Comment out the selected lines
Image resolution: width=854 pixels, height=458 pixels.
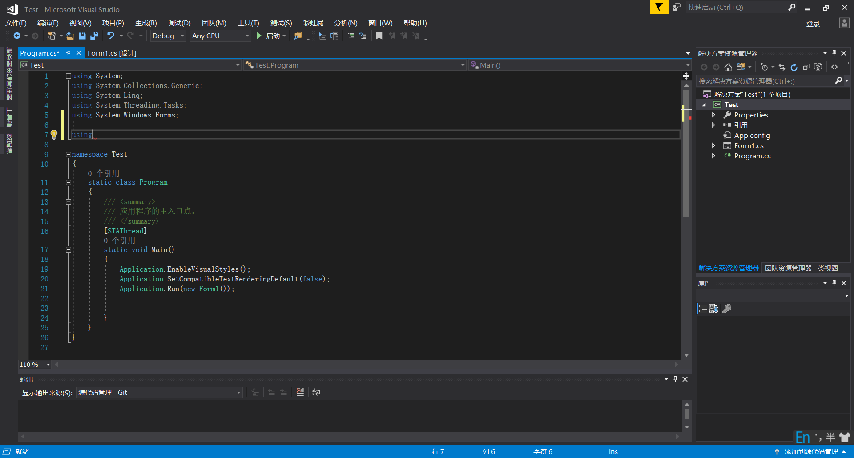click(351, 36)
